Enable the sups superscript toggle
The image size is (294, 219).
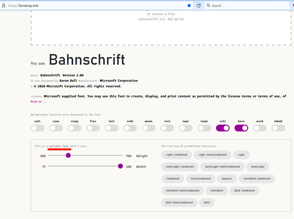(186, 128)
